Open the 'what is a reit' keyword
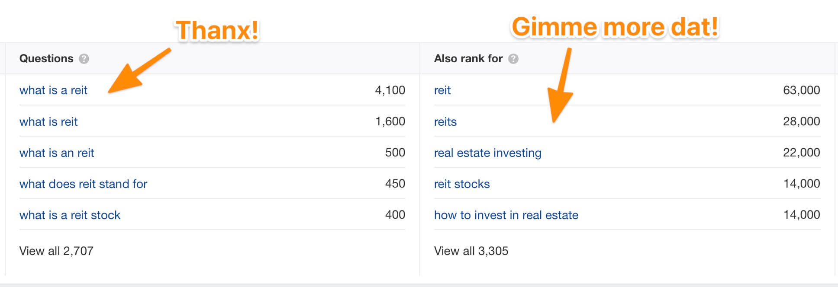The width and height of the screenshot is (838, 287). point(53,90)
